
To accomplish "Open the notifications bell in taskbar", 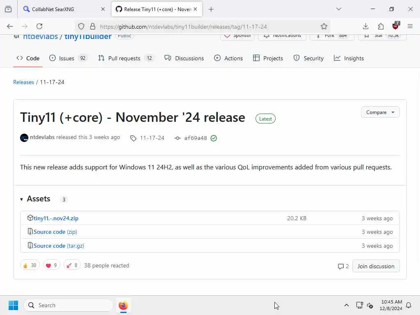I will pyautogui.click(x=409, y=305).
